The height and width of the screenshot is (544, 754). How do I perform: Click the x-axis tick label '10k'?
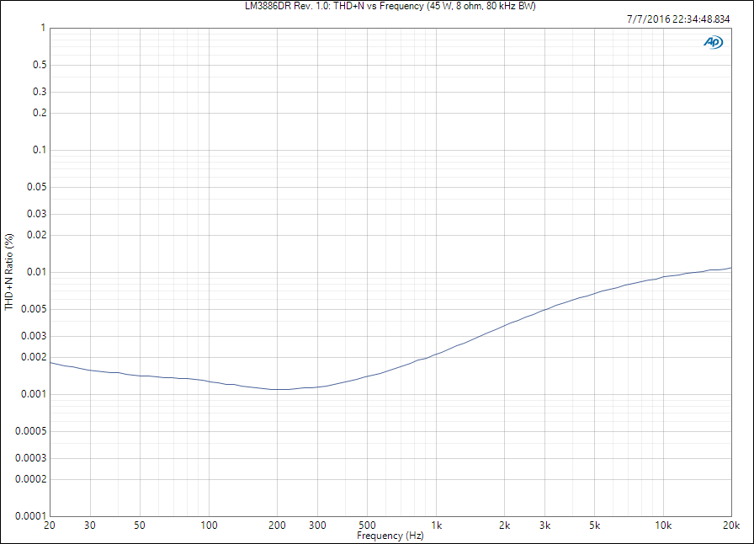[664, 525]
